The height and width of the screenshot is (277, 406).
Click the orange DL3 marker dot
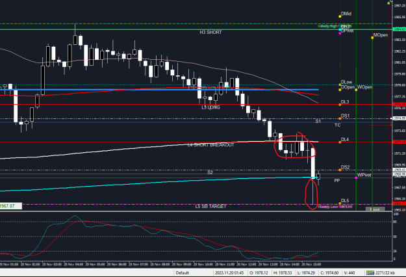pyautogui.click(x=340, y=105)
